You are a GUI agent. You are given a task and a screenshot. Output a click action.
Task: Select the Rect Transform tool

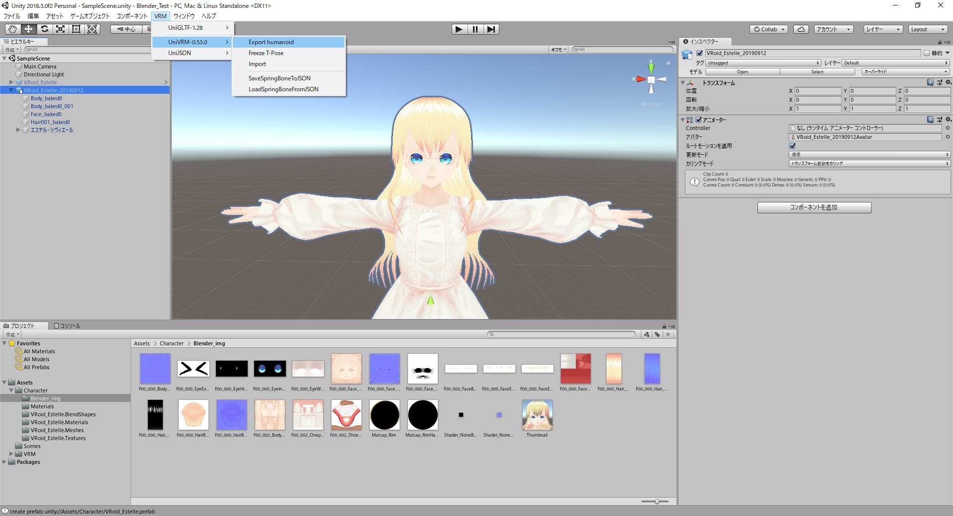76,29
